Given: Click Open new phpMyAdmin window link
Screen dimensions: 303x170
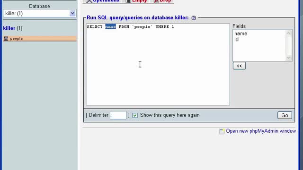Looking at the screenshot, I should tap(261, 131).
